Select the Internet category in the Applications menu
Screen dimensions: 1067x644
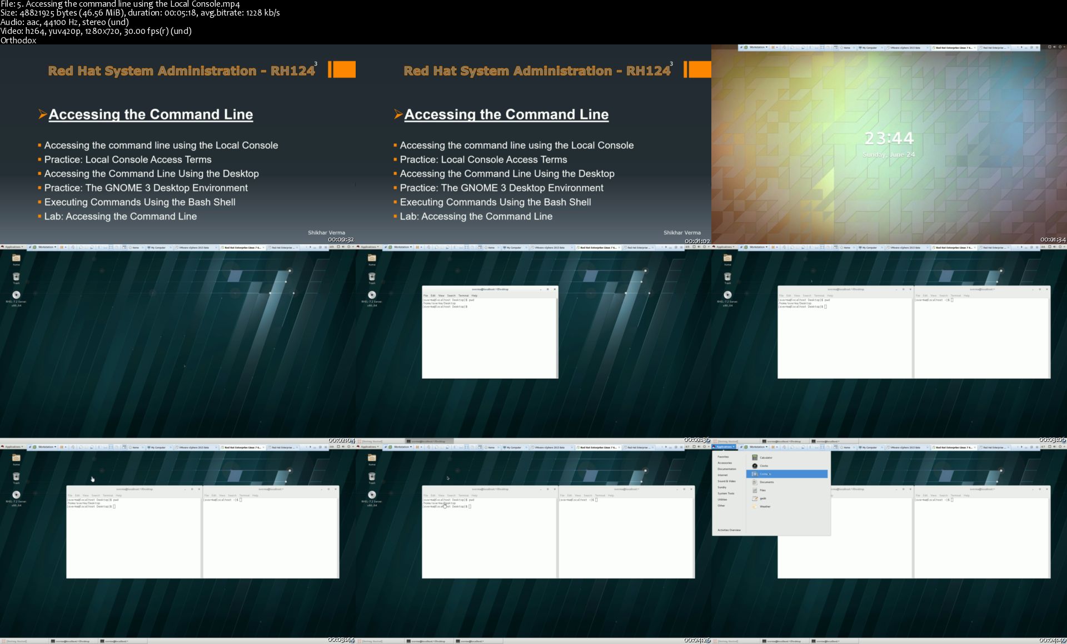(722, 475)
